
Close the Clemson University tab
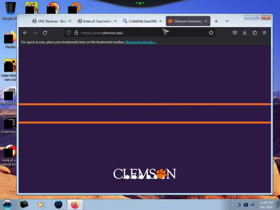point(206,21)
